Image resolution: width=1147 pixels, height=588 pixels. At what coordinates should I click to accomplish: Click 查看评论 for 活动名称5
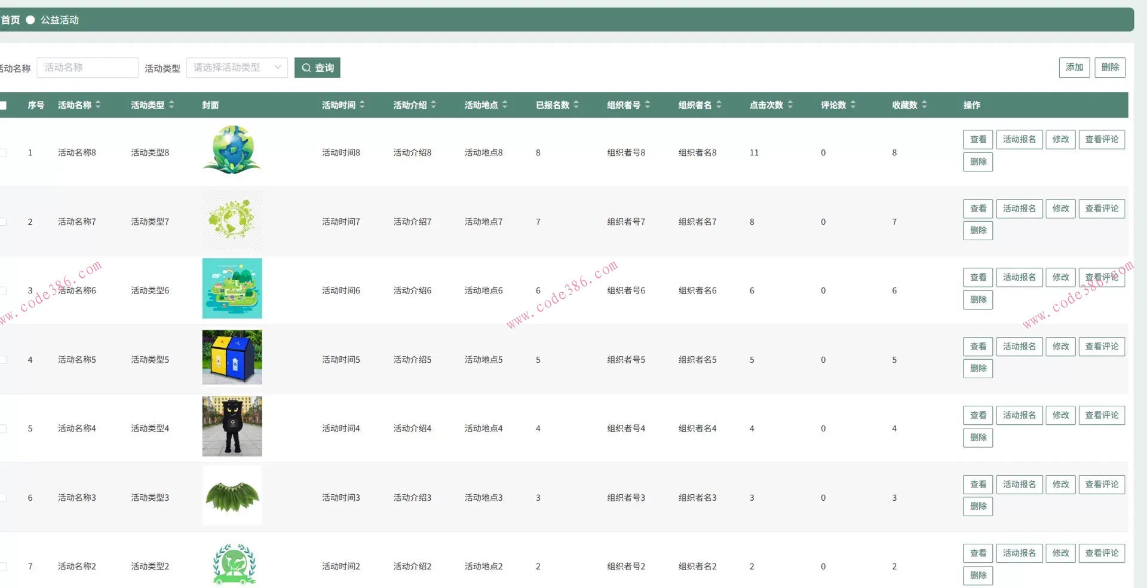coord(1102,347)
